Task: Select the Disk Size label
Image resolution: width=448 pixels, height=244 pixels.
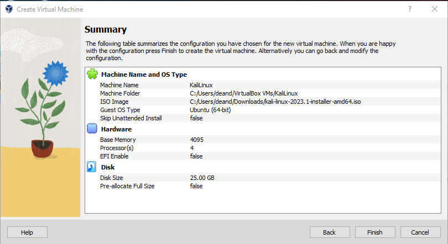Action: point(111,178)
